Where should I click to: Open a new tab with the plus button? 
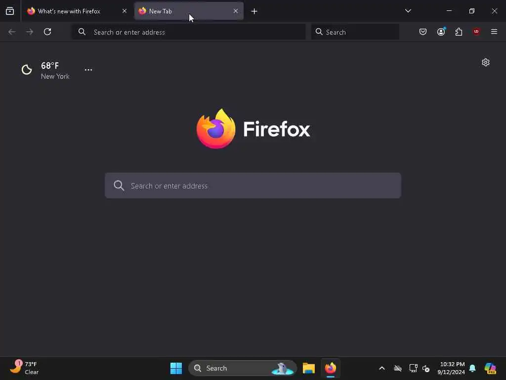point(254,11)
